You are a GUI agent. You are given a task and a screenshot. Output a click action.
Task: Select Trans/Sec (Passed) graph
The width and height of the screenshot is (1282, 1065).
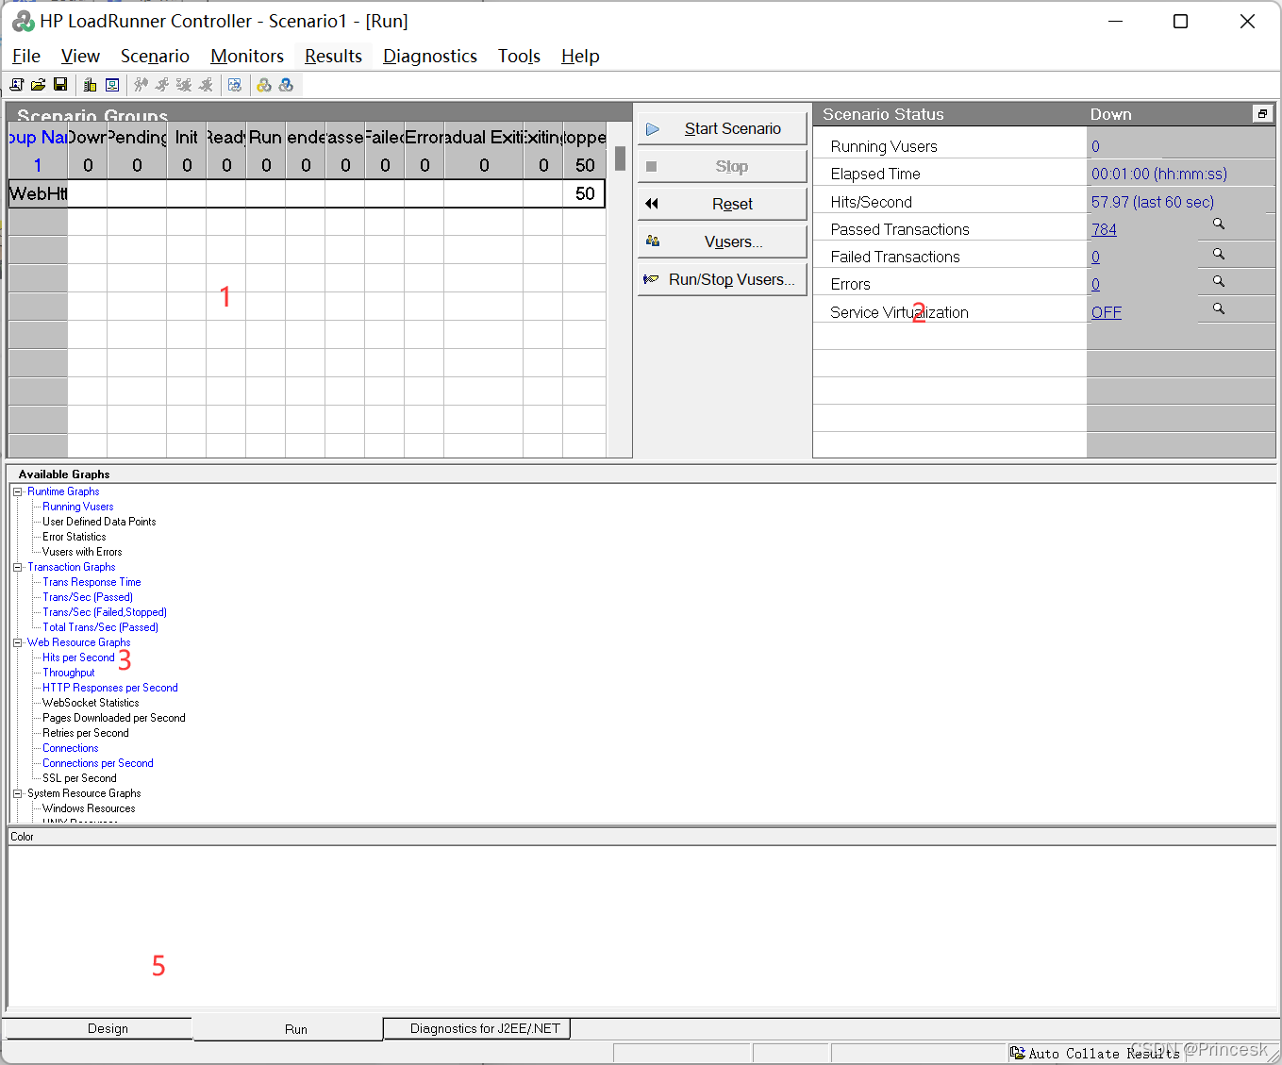tap(88, 597)
